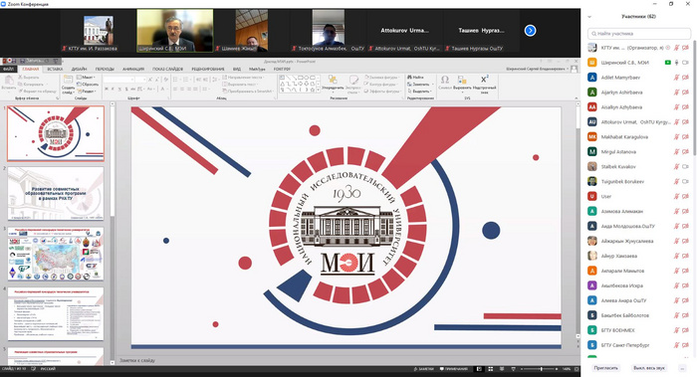Align text left in paragraph group

click(175, 89)
